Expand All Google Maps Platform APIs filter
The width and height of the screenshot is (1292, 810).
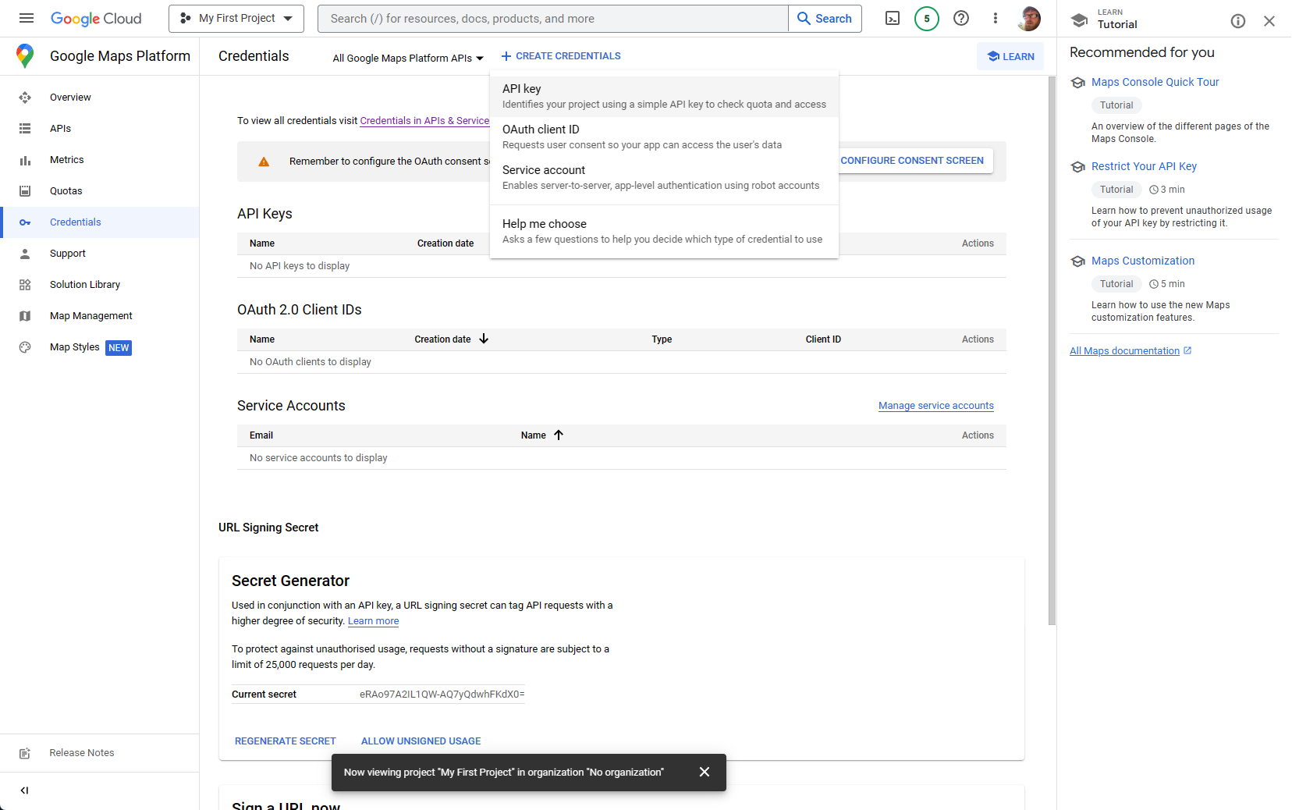click(x=408, y=58)
